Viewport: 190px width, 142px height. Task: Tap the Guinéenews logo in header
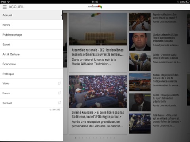click(x=95, y=7)
